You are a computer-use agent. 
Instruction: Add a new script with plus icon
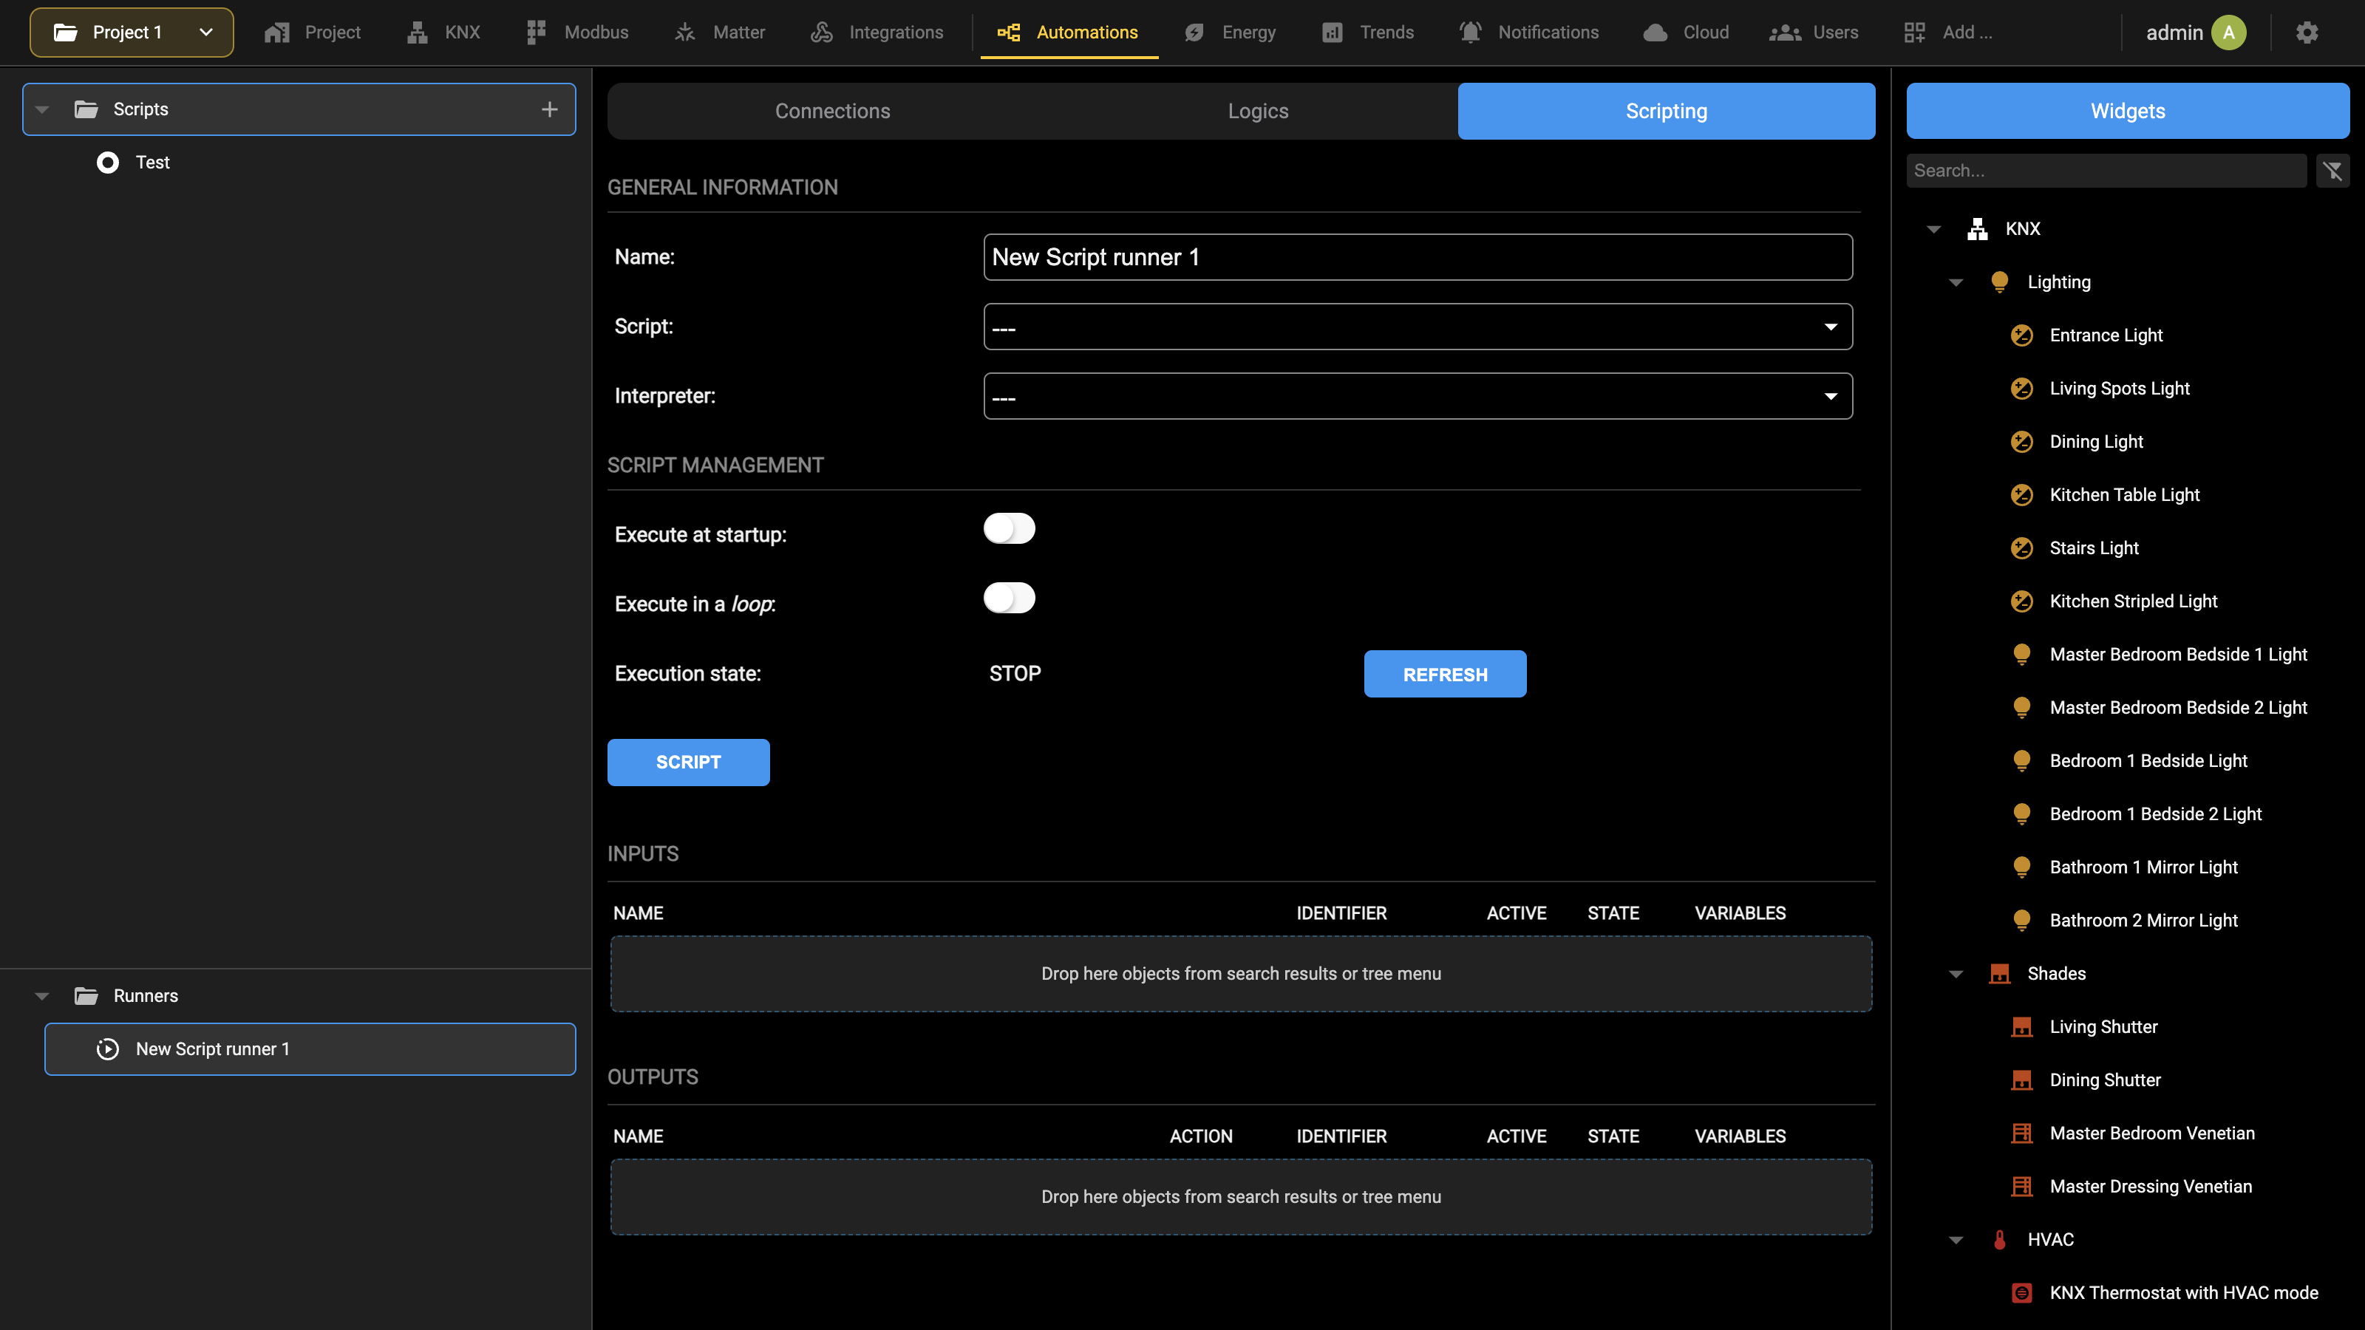point(549,109)
